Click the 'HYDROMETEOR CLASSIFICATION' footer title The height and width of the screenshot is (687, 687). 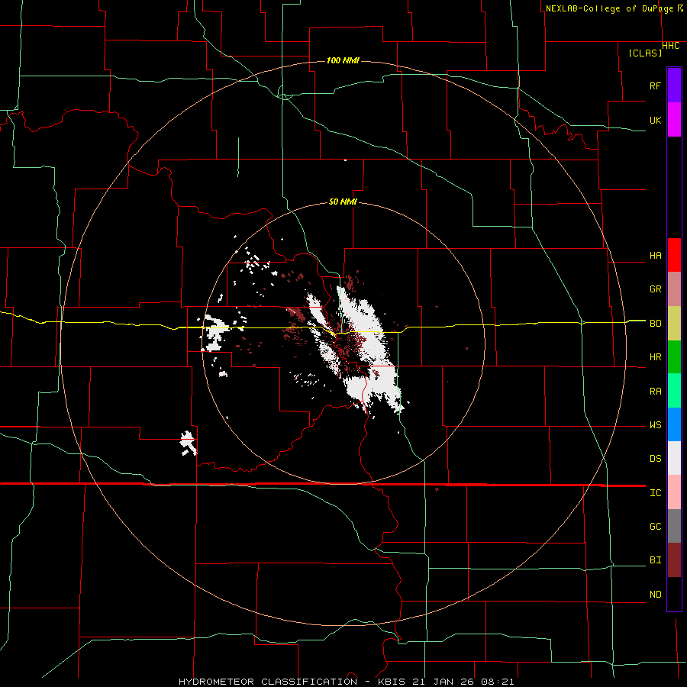pos(268,682)
